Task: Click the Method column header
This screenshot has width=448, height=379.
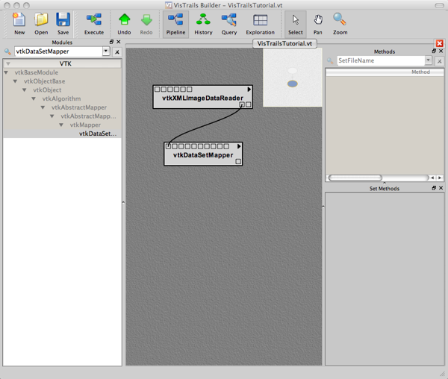Action: pos(385,72)
